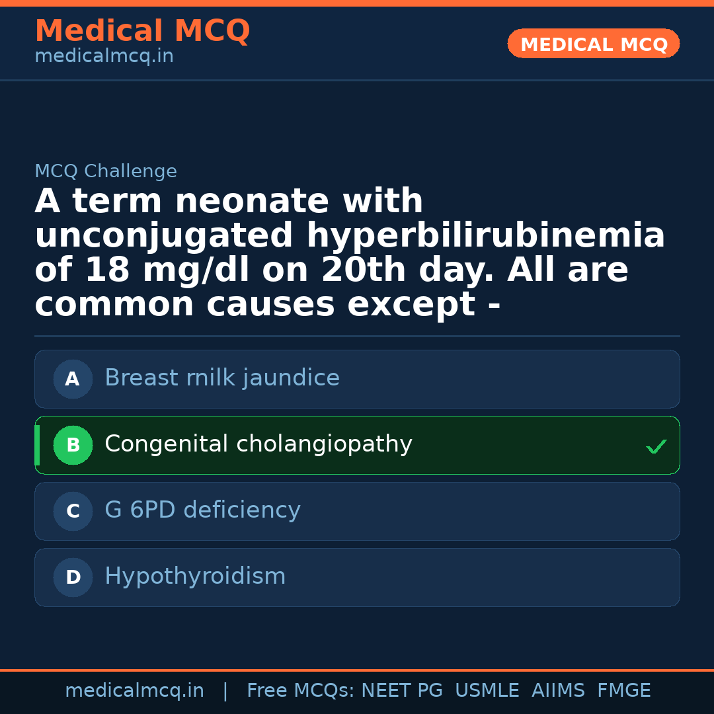Image resolution: width=714 pixels, height=714 pixels.
Task: Click the letter C circle badge
Action: coord(73,512)
